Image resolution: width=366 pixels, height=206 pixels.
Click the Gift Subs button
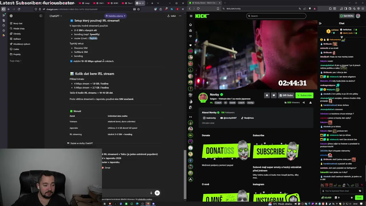(x=286, y=95)
